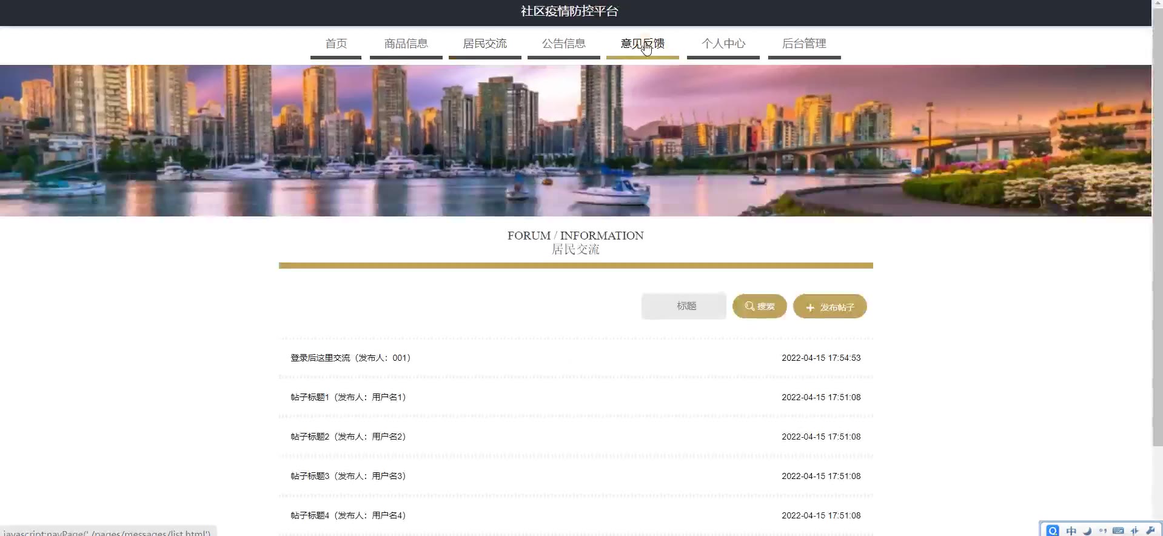1163x536 pixels.
Task: Click the 搜索 search button
Action: coord(760,306)
